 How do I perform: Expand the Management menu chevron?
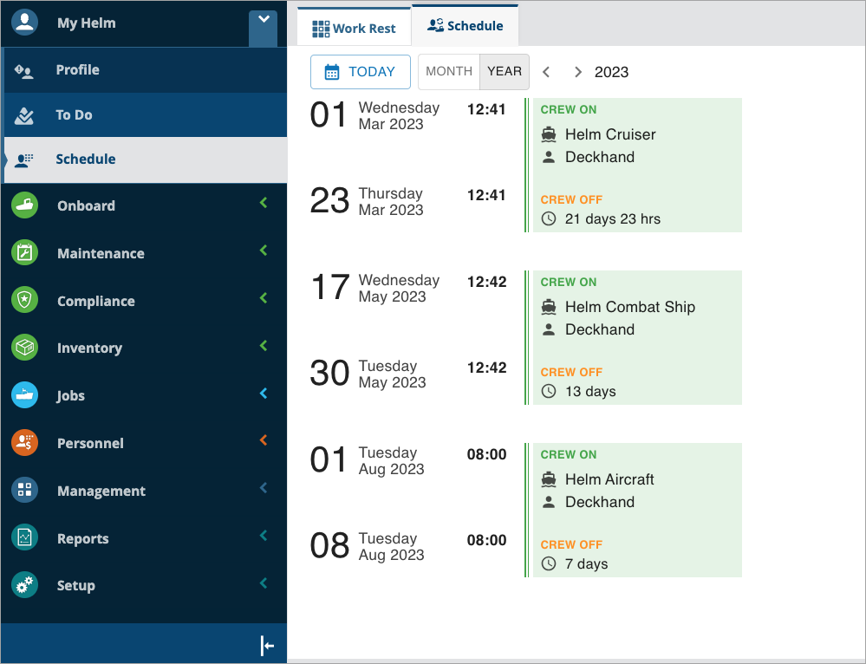264,488
